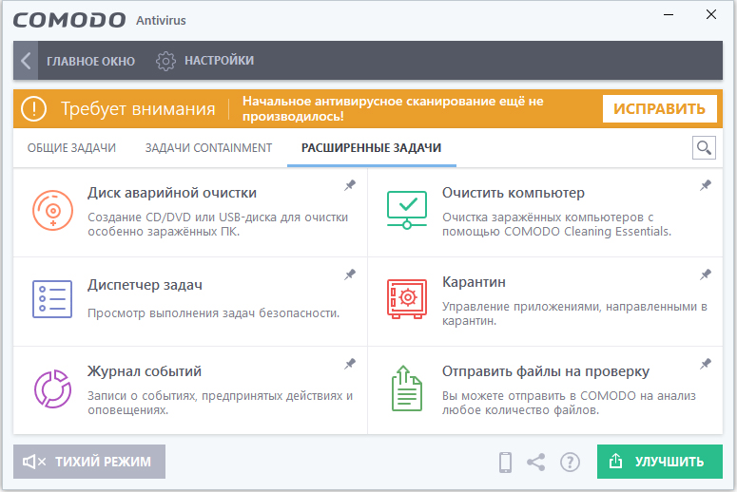Pin Отправить файлы на проверку task

click(706, 364)
